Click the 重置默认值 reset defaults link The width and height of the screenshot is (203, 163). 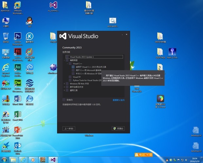click(119, 100)
